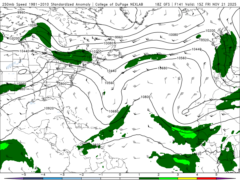Select the light blue -3 to -2 colorbar segment
Viewport: 240px width, 180px height.
[x=72, y=178]
